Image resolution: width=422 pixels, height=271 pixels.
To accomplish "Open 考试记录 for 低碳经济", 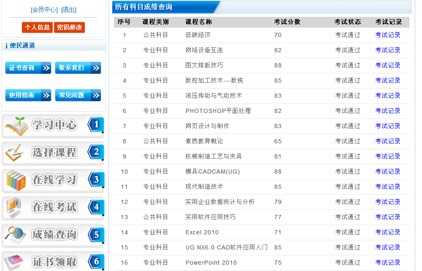I will tap(387, 35).
